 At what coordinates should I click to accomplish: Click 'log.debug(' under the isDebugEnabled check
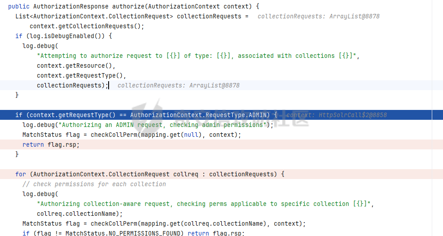click(40, 46)
